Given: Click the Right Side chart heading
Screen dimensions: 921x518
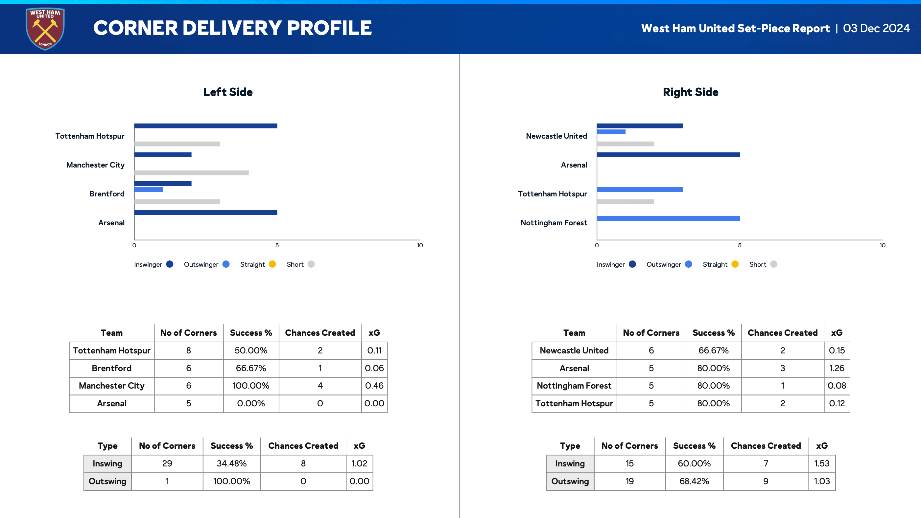Looking at the screenshot, I should (x=690, y=92).
